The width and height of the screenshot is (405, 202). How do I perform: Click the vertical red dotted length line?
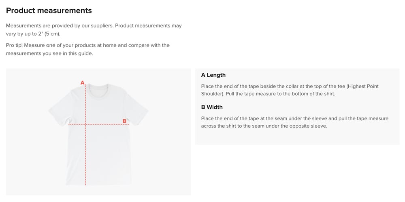pos(85,154)
